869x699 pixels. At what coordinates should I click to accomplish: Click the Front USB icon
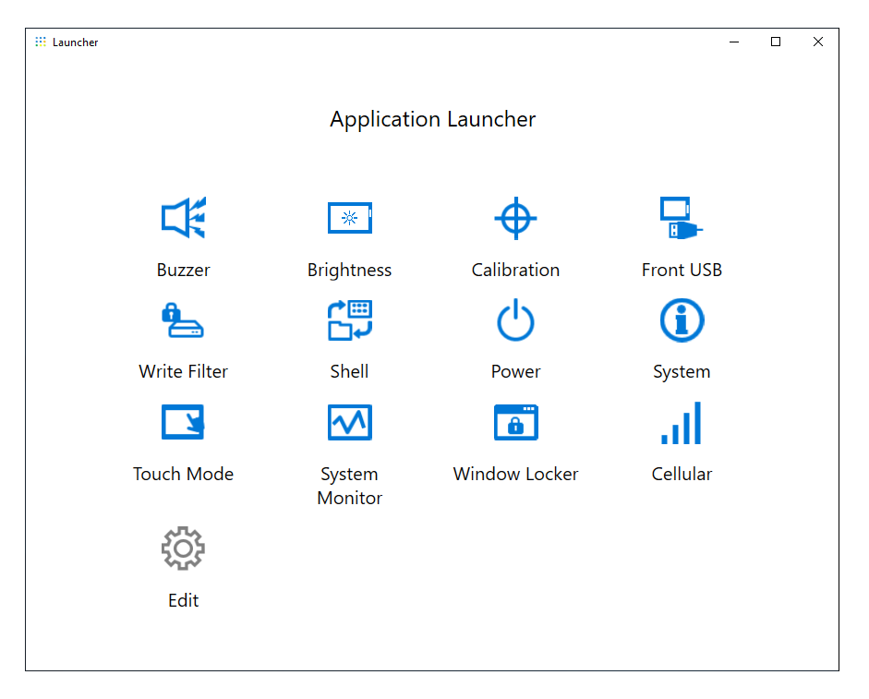pos(682,218)
